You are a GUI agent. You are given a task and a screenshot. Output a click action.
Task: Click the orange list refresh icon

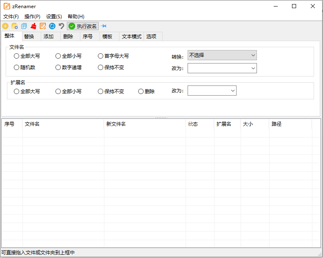pos(43,26)
